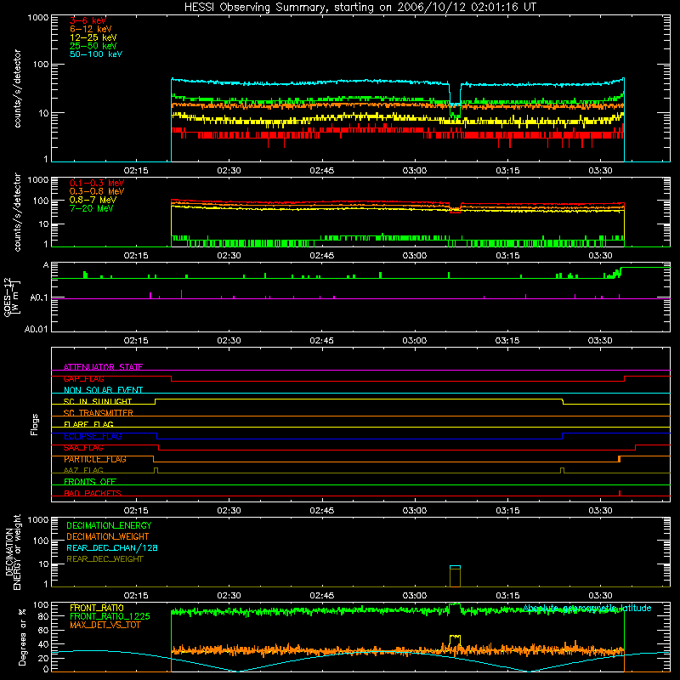Click the green 25-50 keV legend entry
Image resolution: width=680 pixels, height=680 pixels.
93,46
